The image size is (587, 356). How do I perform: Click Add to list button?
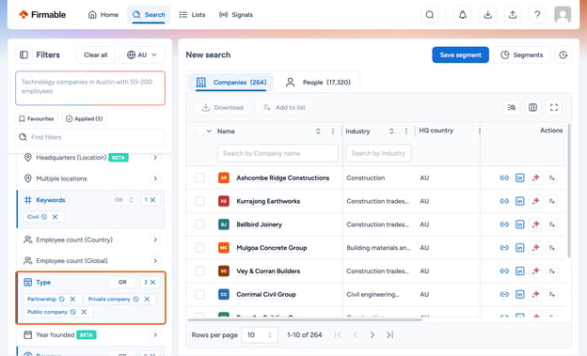(x=284, y=107)
